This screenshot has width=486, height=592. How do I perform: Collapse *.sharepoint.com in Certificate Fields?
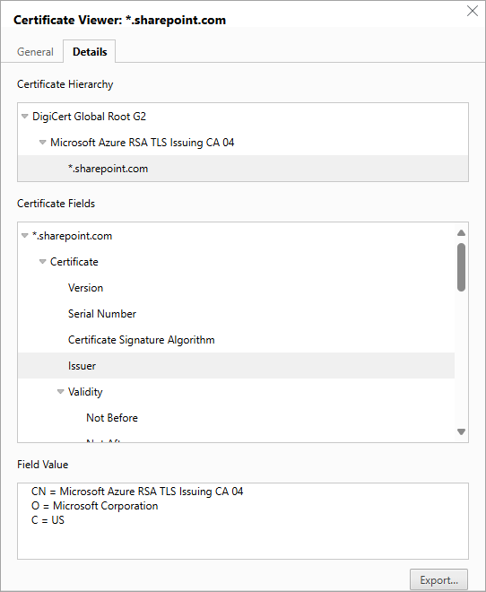[x=25, y=236]
